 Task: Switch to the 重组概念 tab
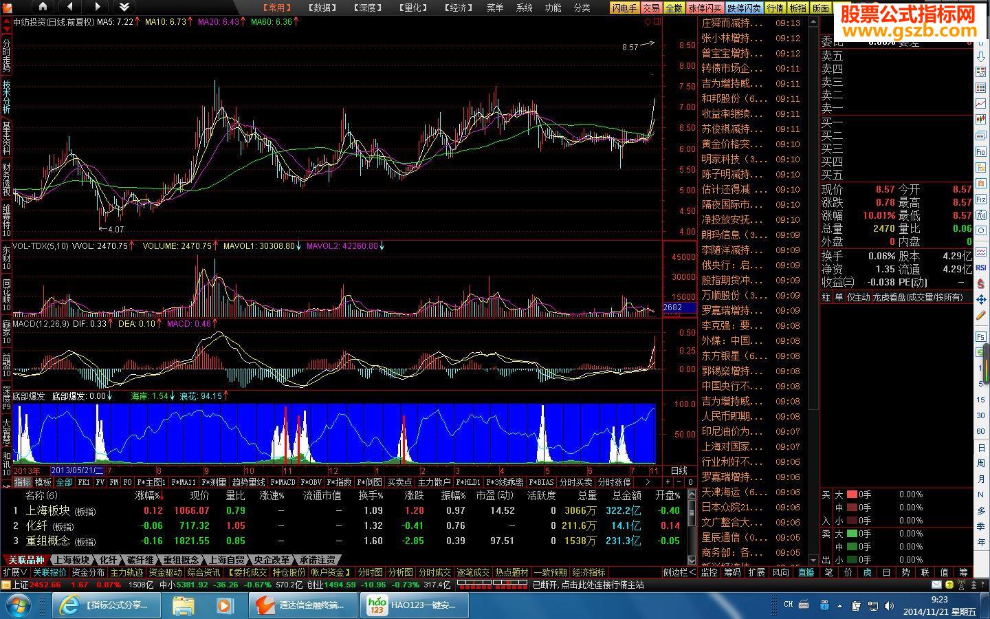(181, 560)
